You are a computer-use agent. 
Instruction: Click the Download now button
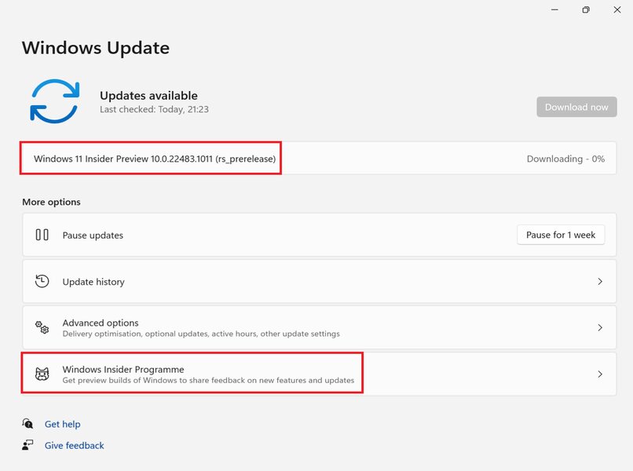coord(576,107)
